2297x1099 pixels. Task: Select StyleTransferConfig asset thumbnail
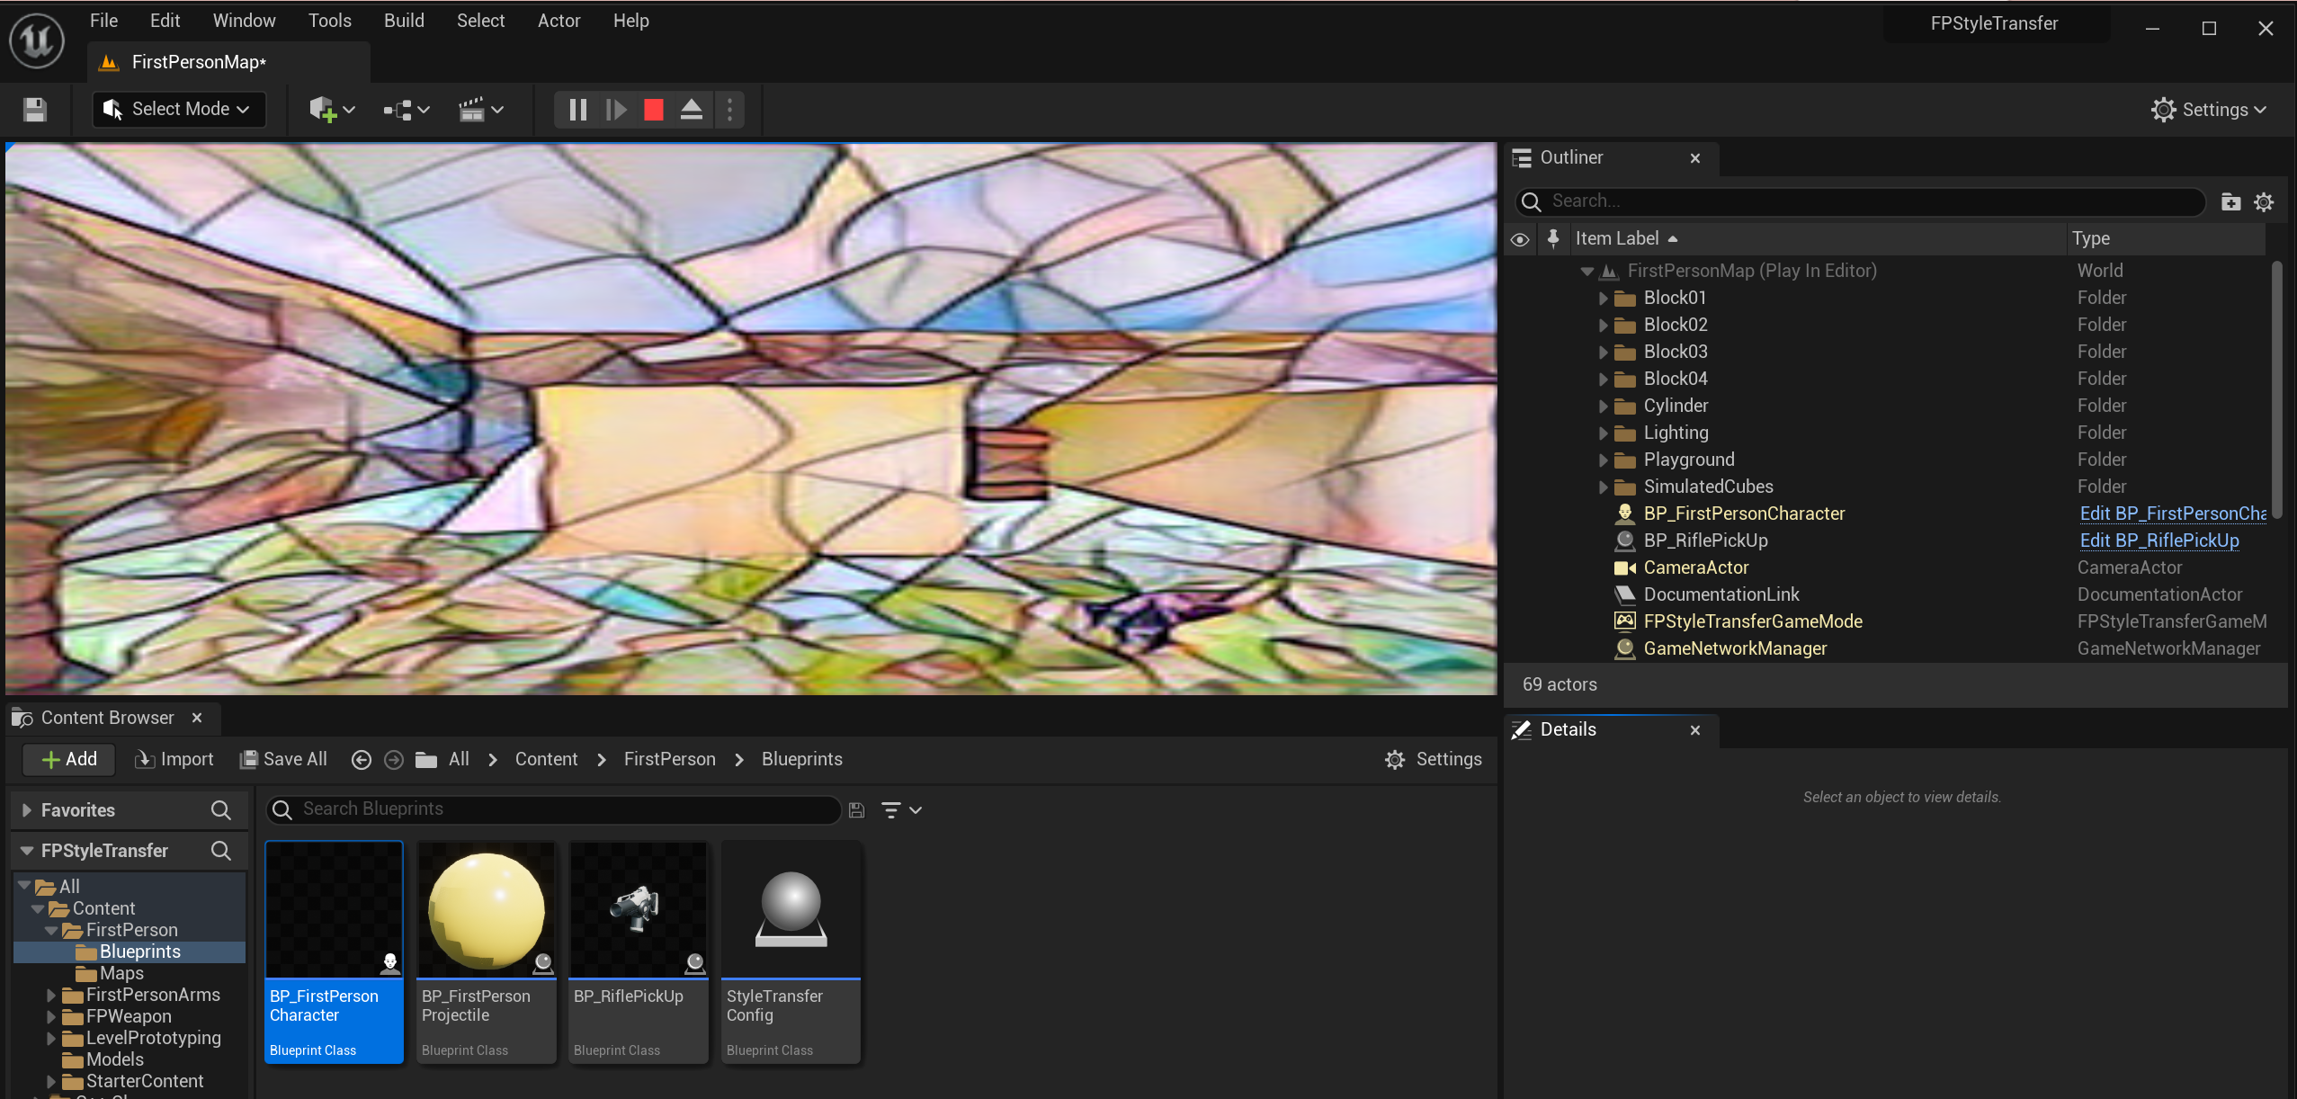(791, 910)
